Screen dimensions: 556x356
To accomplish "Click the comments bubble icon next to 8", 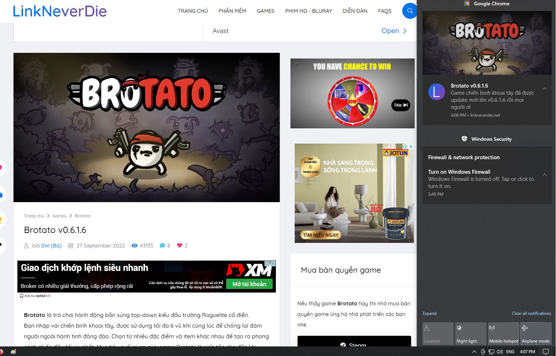I will 162,245.
